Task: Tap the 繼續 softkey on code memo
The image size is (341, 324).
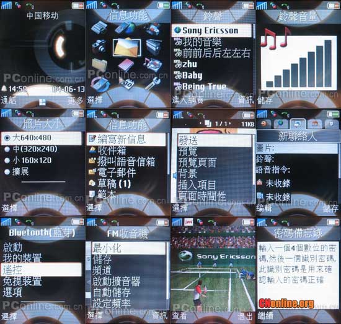Action: [265, 316]
